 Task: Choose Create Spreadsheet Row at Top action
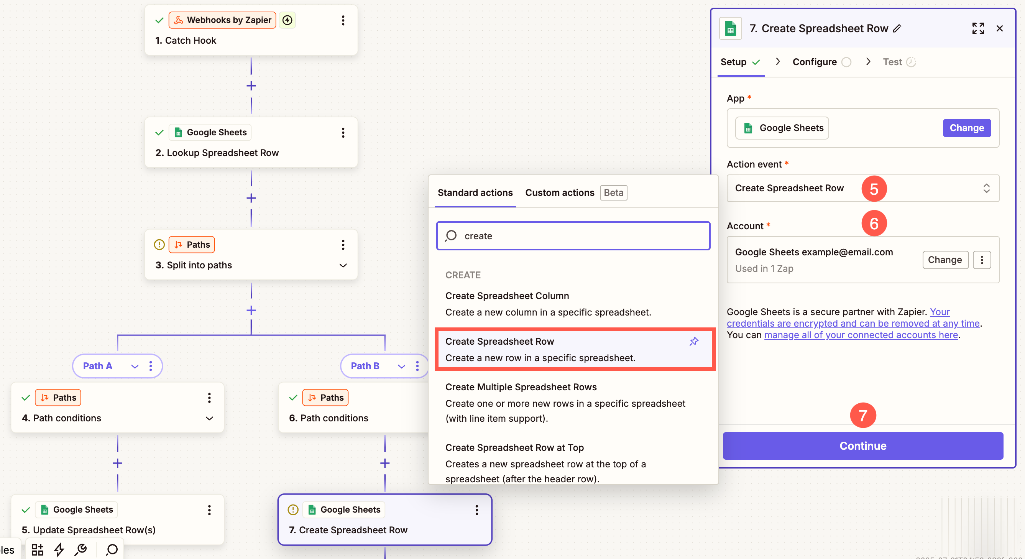(574, 463)
